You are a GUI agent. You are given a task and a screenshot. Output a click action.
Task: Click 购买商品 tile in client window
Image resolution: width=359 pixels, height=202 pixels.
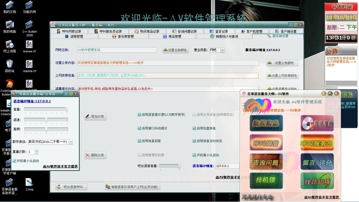pyautogui.click(x=266, y=123)
